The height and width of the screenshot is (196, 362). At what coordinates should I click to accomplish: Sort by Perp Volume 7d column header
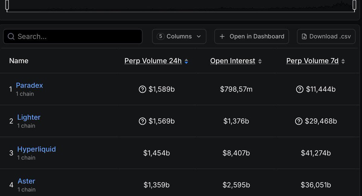(x=312, y=61)
